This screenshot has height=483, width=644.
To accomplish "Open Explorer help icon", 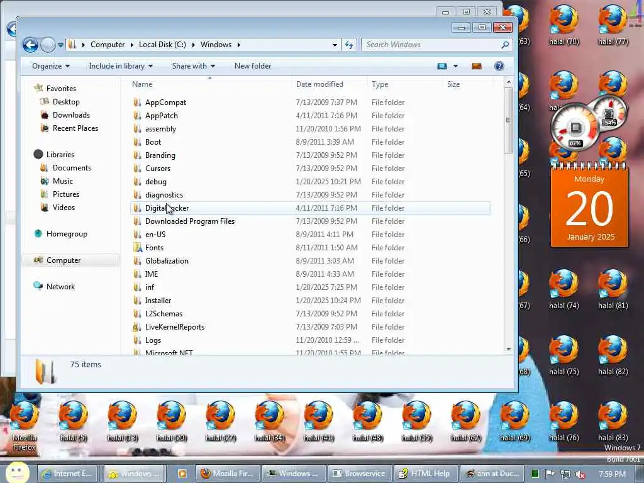I will [x=499, y=66].
